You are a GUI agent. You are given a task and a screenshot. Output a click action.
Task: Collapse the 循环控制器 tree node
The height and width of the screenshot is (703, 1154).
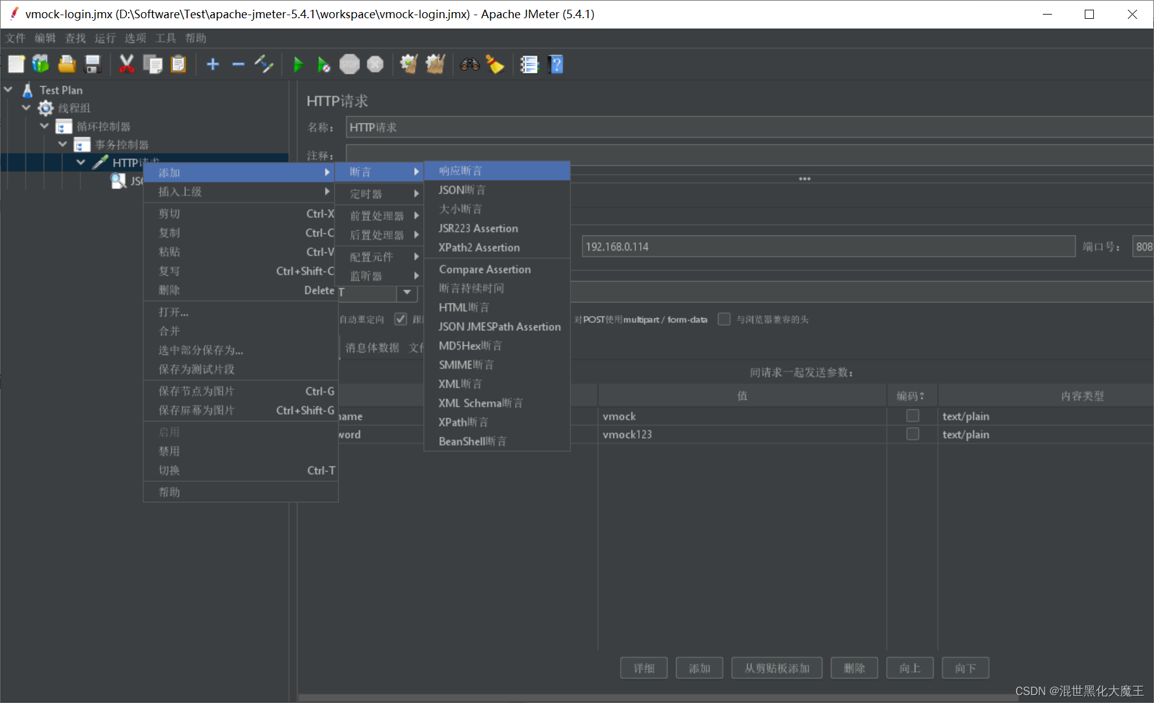(x=44, y=126)
